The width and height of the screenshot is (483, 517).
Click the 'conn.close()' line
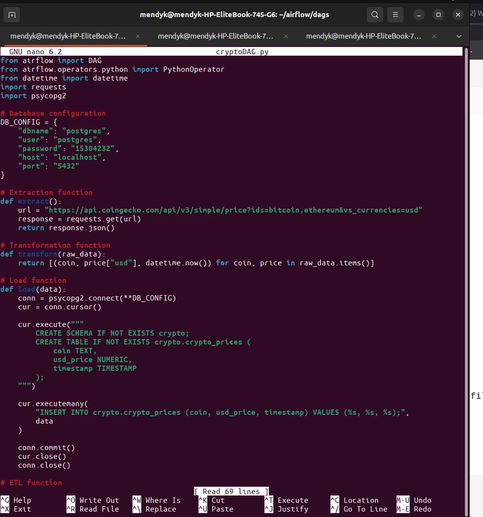coord(44,465)
